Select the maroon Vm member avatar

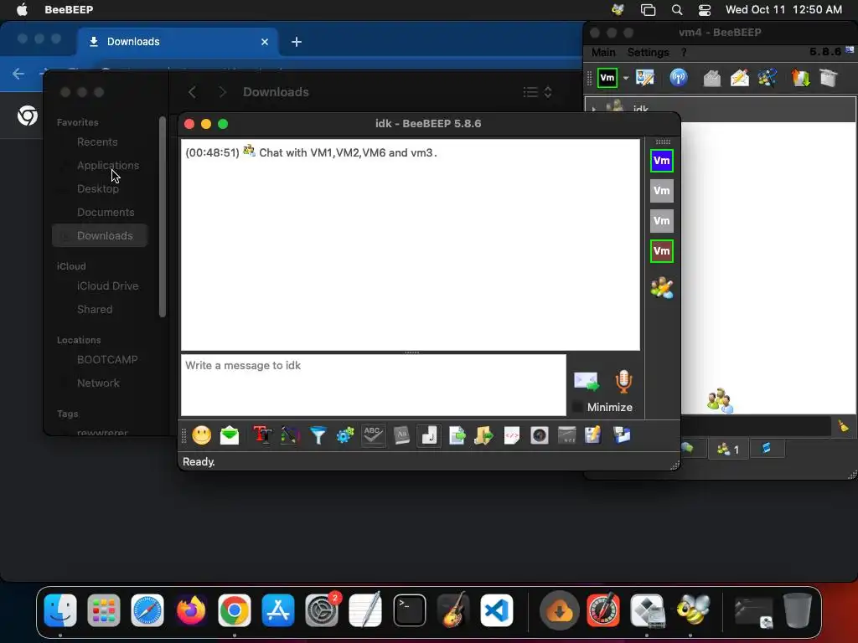click(662, 251)
